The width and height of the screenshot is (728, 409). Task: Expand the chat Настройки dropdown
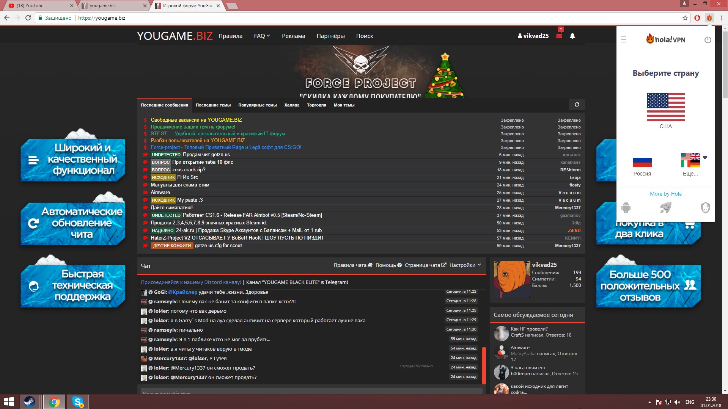pyautogui.click(x=465, y=265)
